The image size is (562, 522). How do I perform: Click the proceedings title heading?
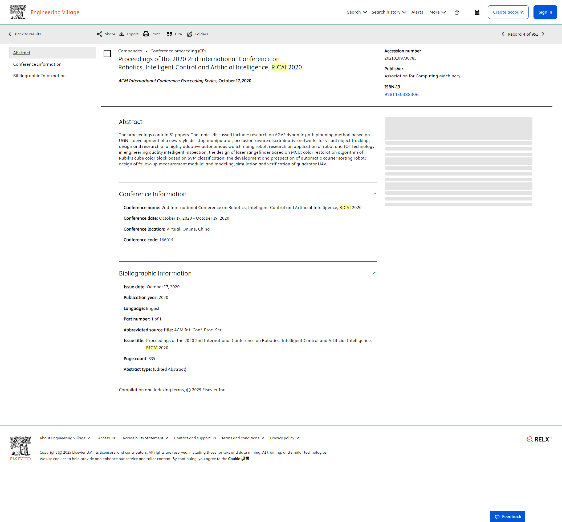(x=210, y=63)
